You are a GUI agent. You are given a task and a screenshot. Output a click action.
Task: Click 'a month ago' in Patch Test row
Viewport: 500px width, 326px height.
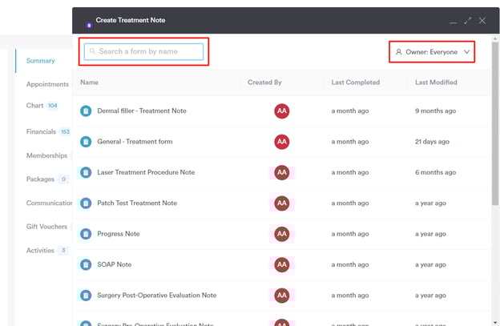350,203
